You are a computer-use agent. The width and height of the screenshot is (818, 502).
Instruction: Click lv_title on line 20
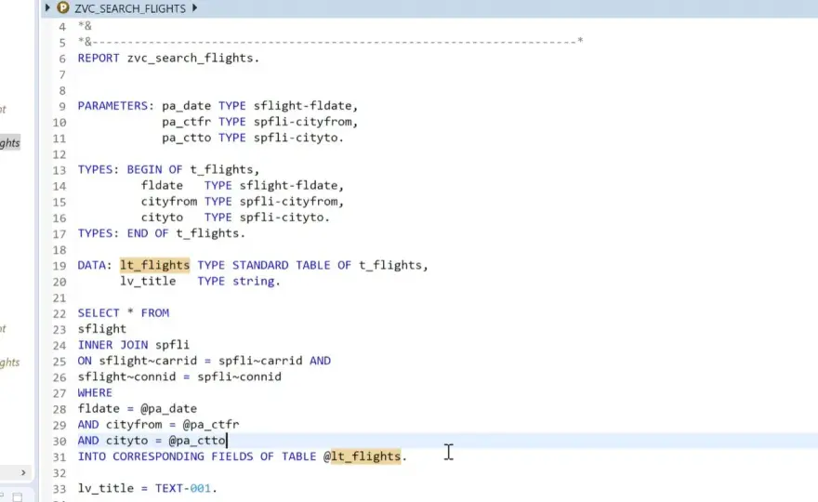tap(148, 281)
